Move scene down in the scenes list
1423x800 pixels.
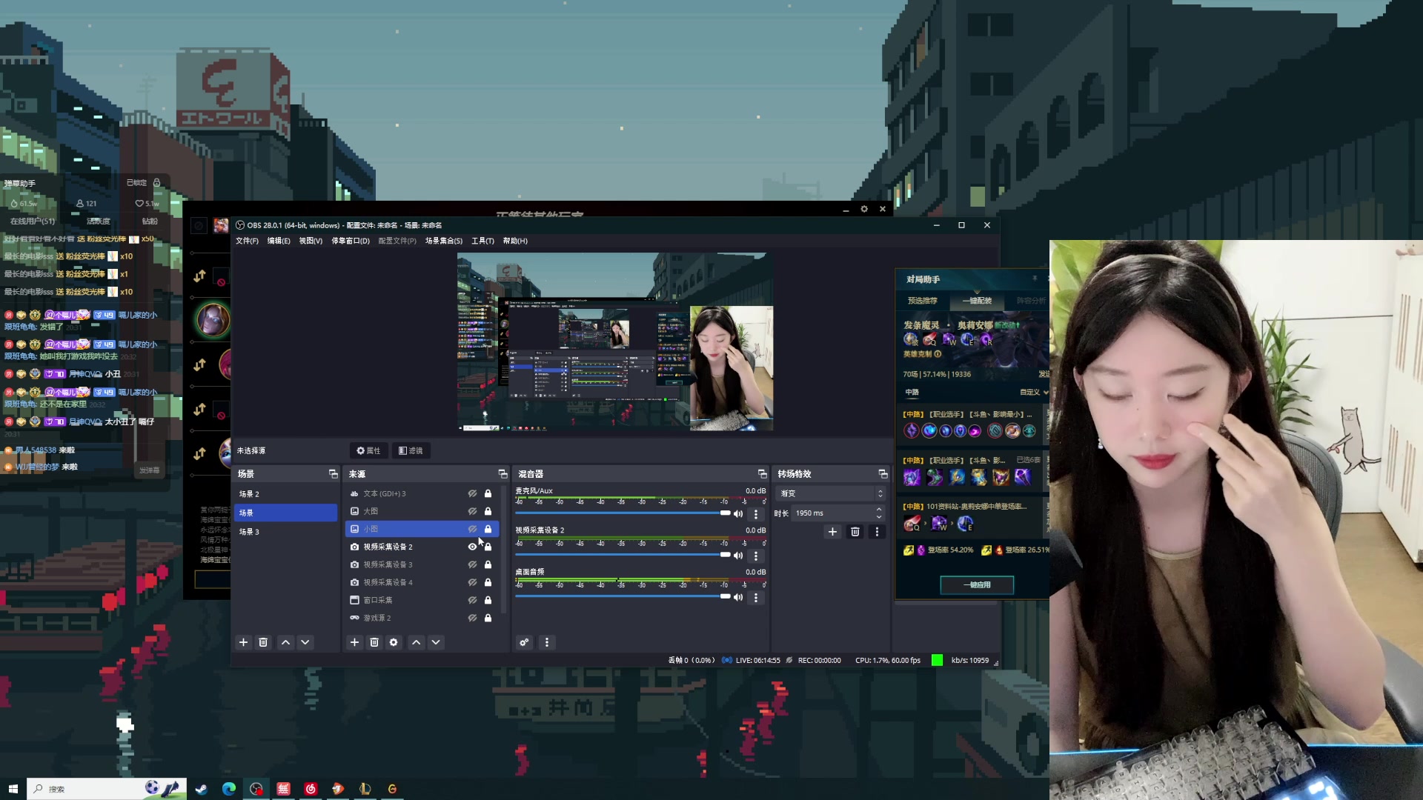(305, 642)
